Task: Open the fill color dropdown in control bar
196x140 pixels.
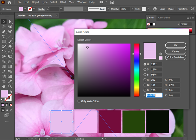Action: click(25, 9)
